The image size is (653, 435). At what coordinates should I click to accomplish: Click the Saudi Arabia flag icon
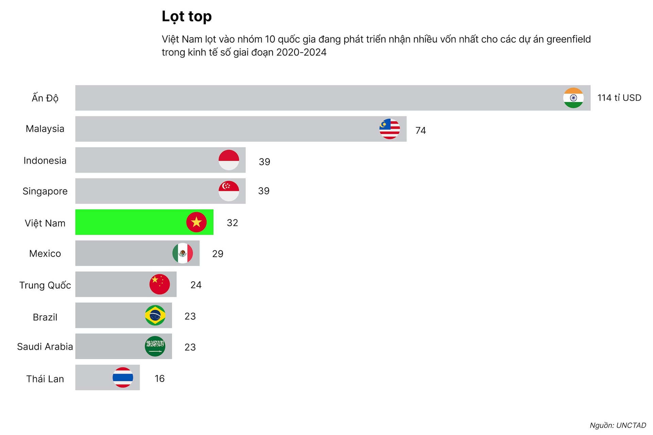[x=155, y=346]
